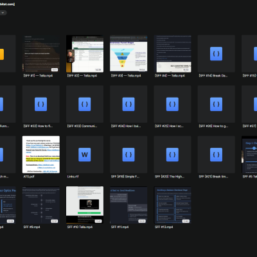Open the SFF #10 Tella.mp4 thumbnail

tap(85, 205)
